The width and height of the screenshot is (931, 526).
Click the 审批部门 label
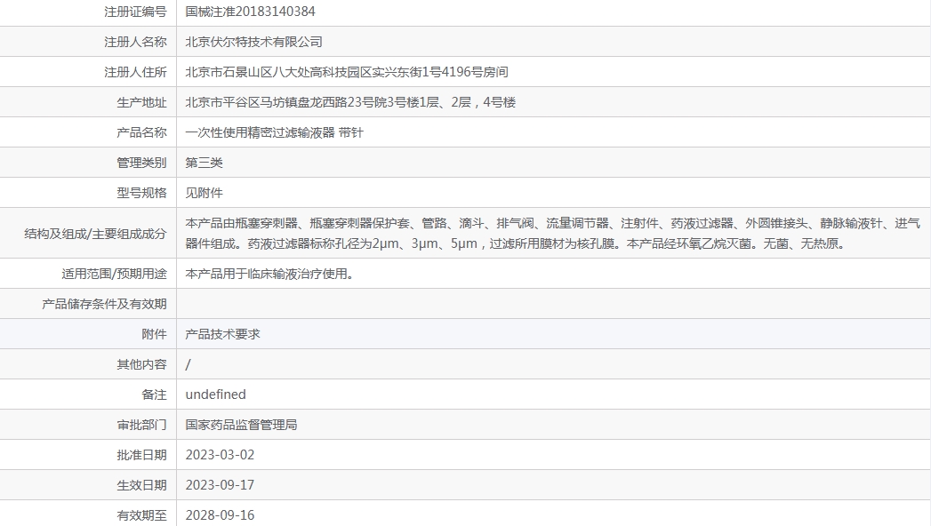142,426
